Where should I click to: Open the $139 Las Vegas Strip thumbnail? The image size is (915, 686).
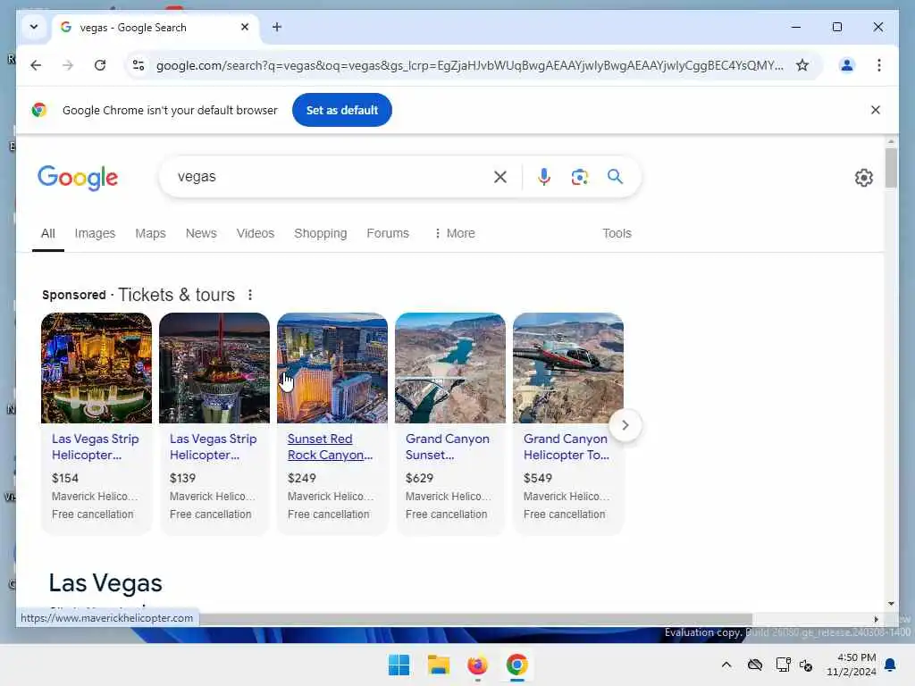(214, 367)
